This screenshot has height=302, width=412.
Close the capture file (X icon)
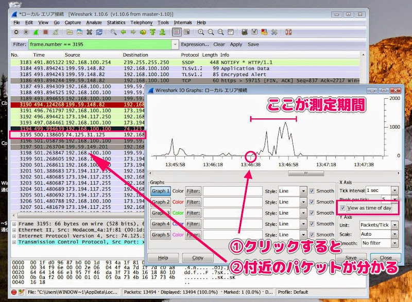[89, 32]
